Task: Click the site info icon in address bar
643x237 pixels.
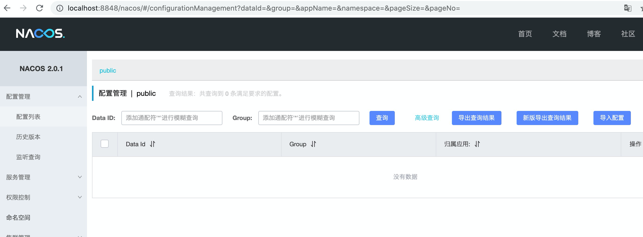Action: click(x=60, y=8)
